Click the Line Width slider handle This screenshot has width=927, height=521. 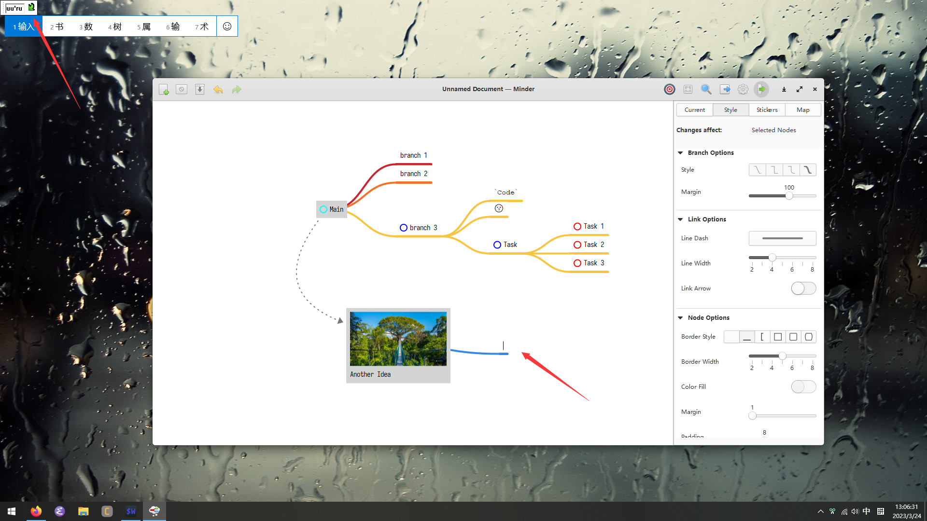click(x=772, y=258)
